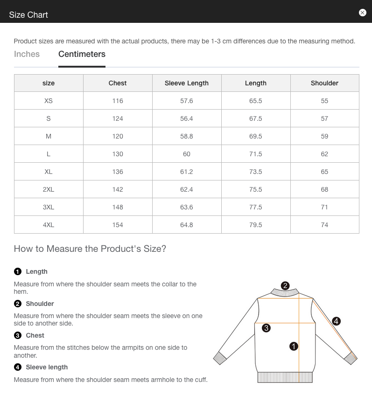Click the marker 3 on the sweater chest

(266, 328)
